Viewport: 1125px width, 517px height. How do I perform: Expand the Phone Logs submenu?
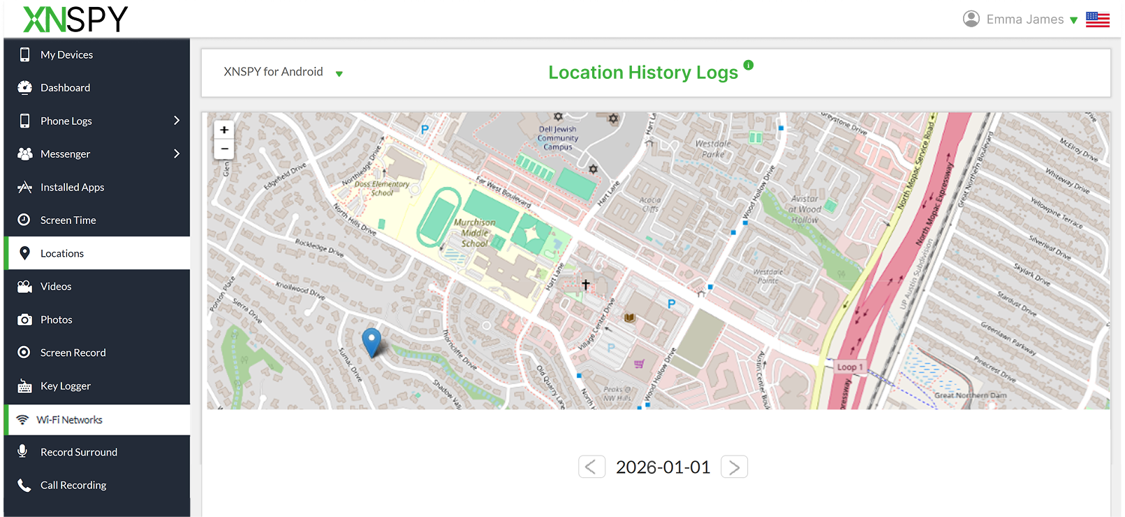[177, 121]
